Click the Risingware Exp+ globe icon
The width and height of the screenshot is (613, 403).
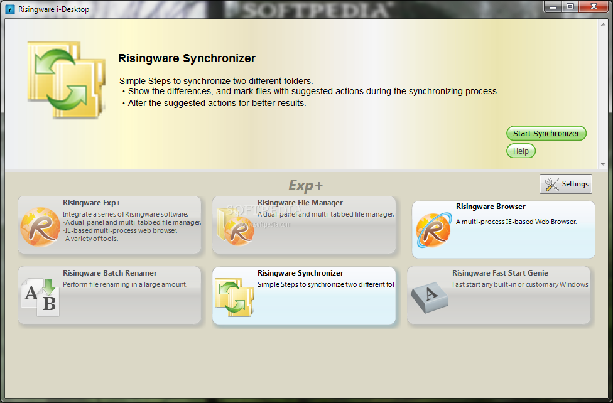(40, 227)
